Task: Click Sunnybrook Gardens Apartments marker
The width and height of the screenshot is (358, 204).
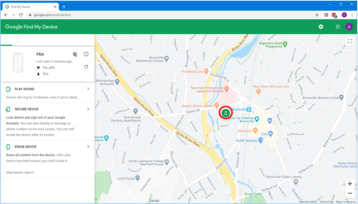Action: pyautogui.click(x=135, y=111)
